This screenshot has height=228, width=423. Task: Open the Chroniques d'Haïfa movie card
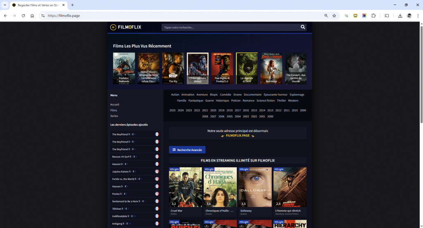point(220,192)
